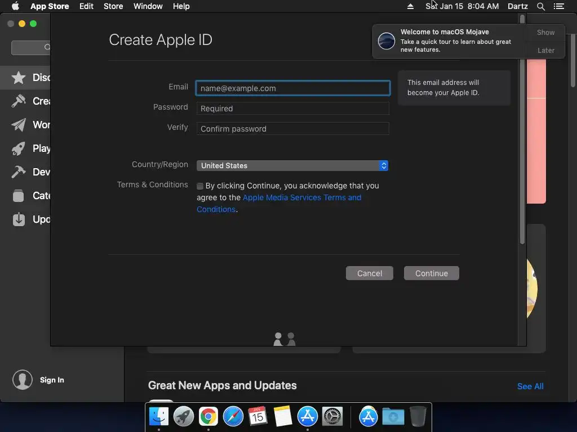The image size is (577, 432).
Task: Open the Play rocket icon in sidebar
Action: pyautogui.click(x=19, y=148)
